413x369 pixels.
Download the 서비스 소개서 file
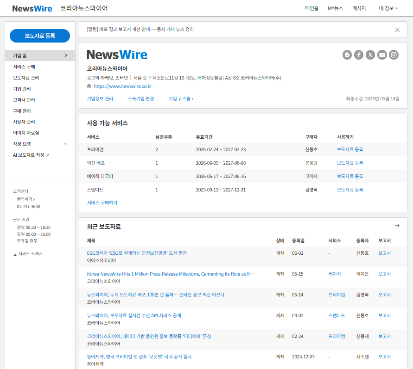28,253
